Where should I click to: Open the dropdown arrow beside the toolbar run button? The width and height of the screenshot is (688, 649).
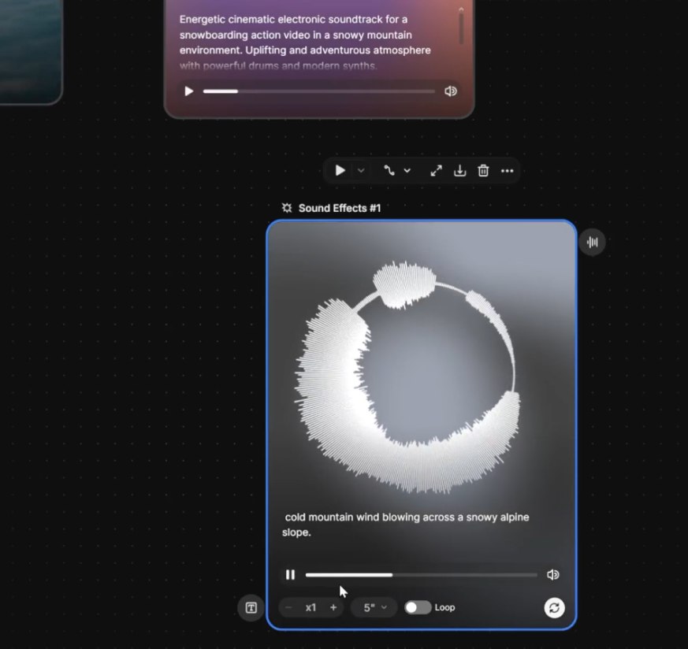tap(361, 170)
